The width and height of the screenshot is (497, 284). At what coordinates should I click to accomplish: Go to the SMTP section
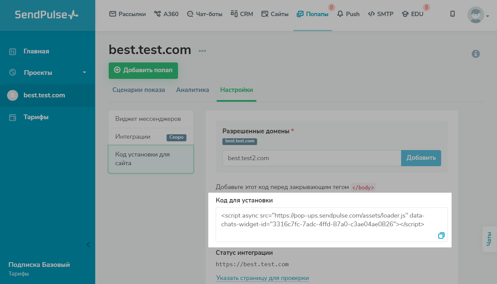pyautogui.click(x=381, y=14)
